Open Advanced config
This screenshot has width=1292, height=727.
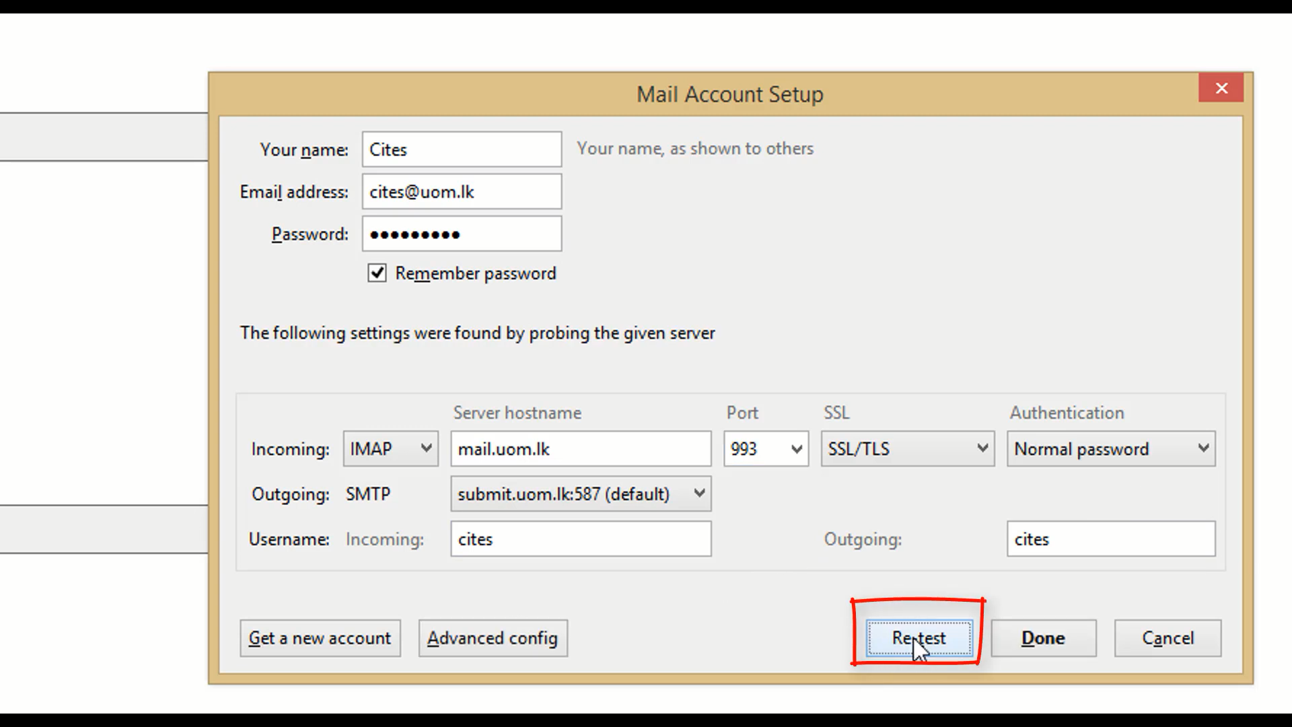click(x=493, y=638)
